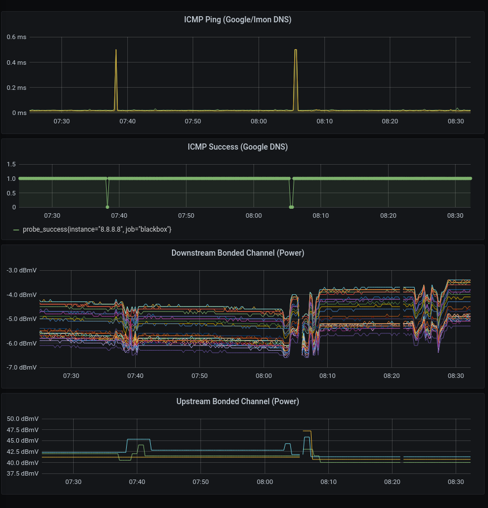Click the orange upstream peak near 08:06
The width and height of the screenshot is (488, 508).
(x=307, y=431)
